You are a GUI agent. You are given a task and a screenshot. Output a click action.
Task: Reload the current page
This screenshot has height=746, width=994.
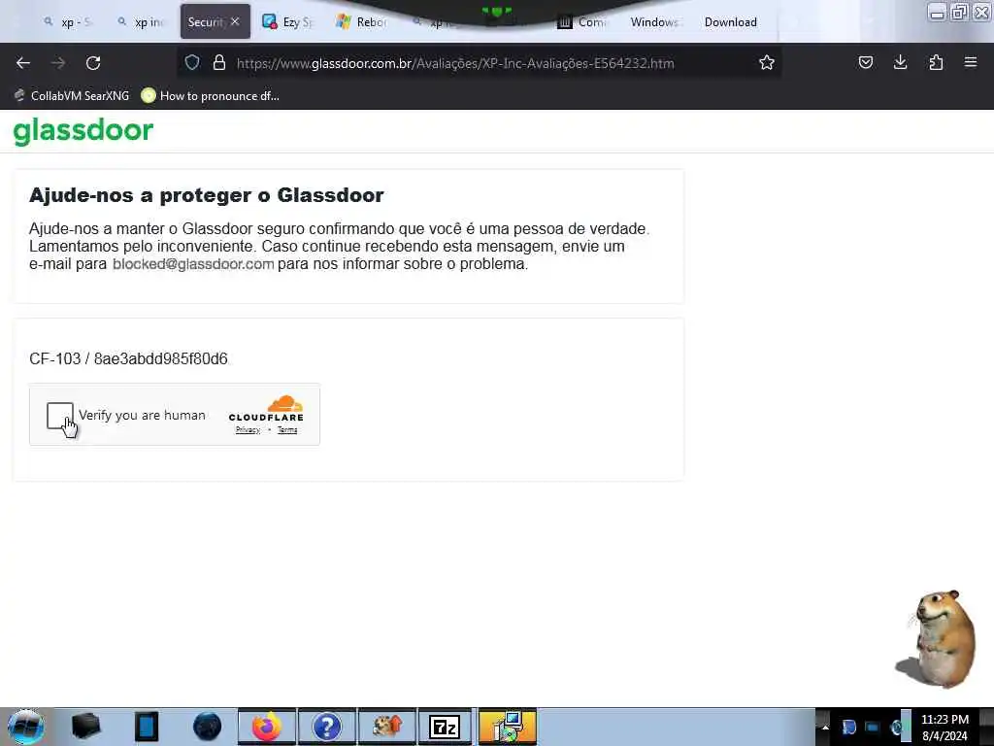93,63
